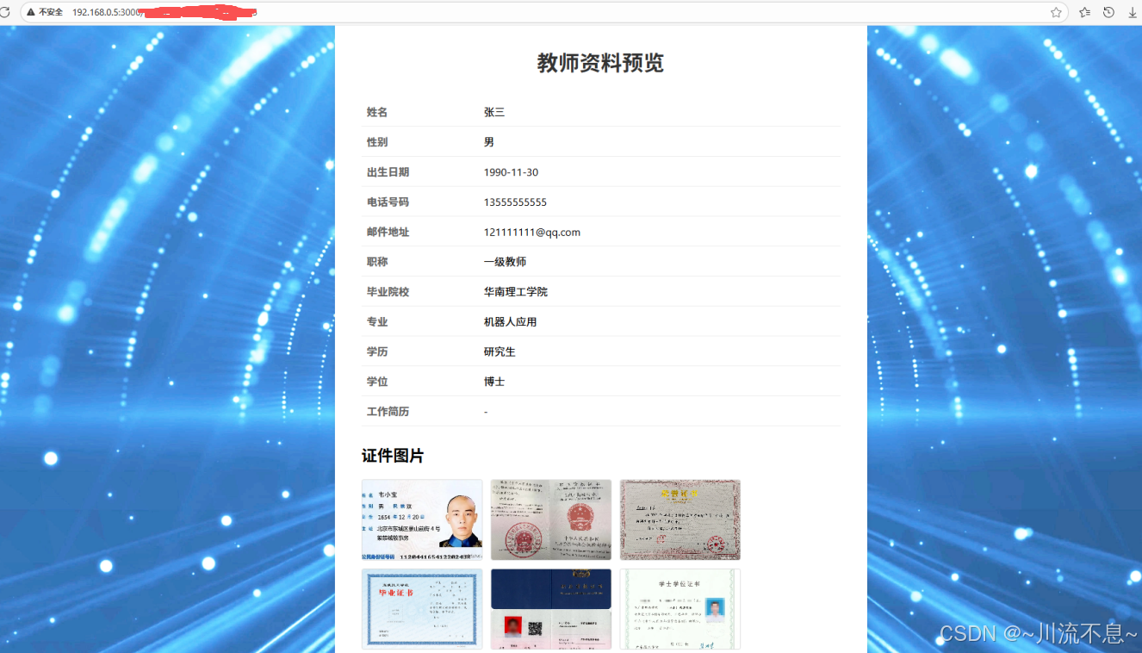
Task: Select the phone number 13555555555
Action: tap(515, 202)
